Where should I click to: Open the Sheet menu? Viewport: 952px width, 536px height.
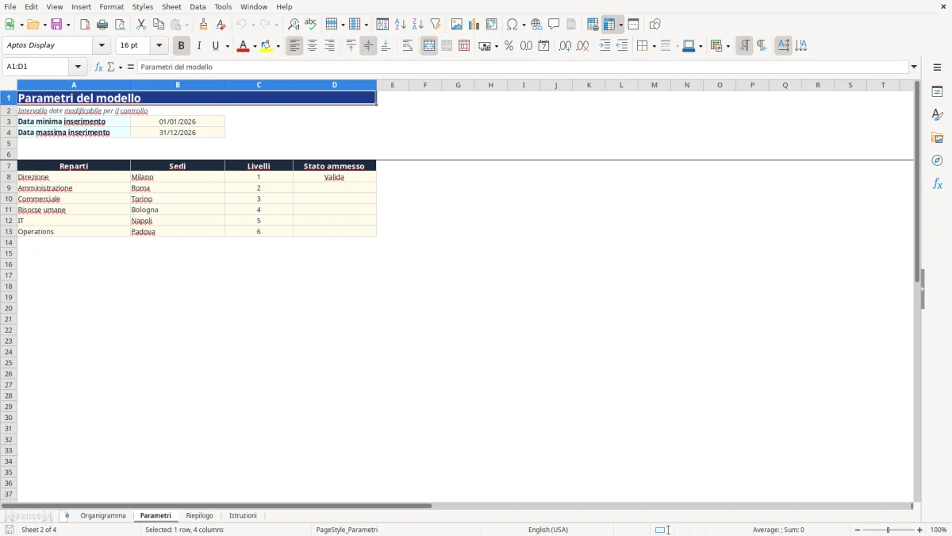point(171,6)
